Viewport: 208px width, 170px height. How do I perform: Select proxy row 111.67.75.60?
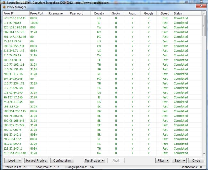coord(102,23)
